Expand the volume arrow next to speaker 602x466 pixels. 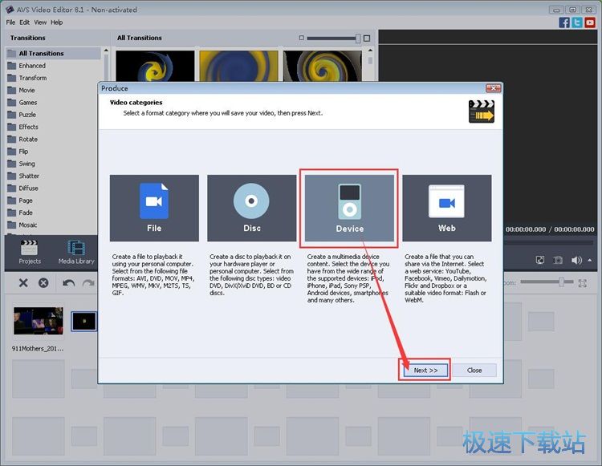point(590,260)
